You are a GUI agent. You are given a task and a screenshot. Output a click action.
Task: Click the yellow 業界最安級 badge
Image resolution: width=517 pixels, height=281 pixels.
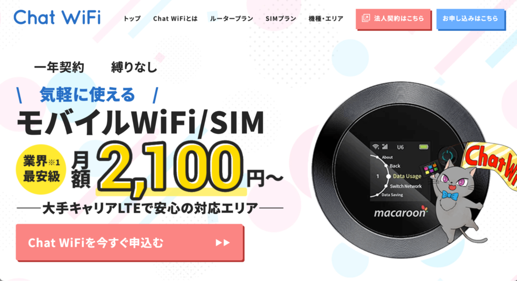pyautogui.click(x=41, y=169)
